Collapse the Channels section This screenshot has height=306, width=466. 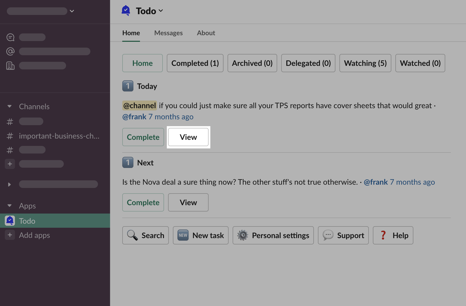pos(10,106)
